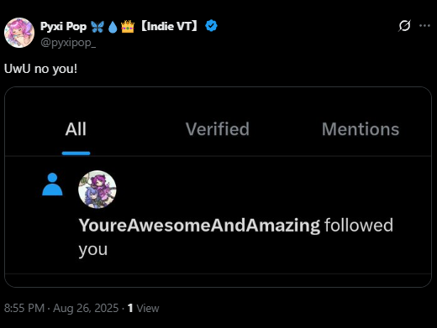Click the "UwU no you!" tweet text
This screenshot has height=328, width=437.
click(x=40, y=69)
